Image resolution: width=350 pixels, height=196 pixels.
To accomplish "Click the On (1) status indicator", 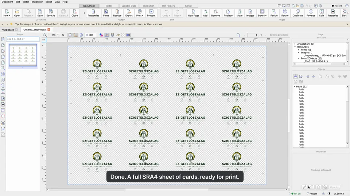I will pos(296,193).
